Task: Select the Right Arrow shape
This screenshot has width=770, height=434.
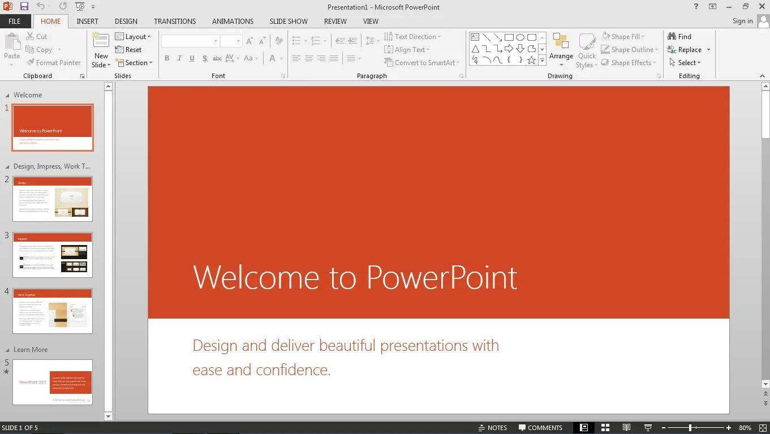Action: click(x=509, y=49)
